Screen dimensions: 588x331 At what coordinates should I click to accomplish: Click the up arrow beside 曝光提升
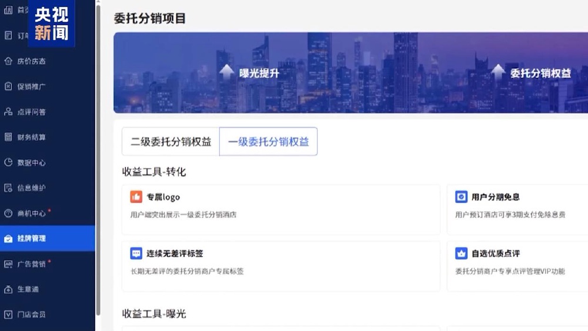(226, 72)
